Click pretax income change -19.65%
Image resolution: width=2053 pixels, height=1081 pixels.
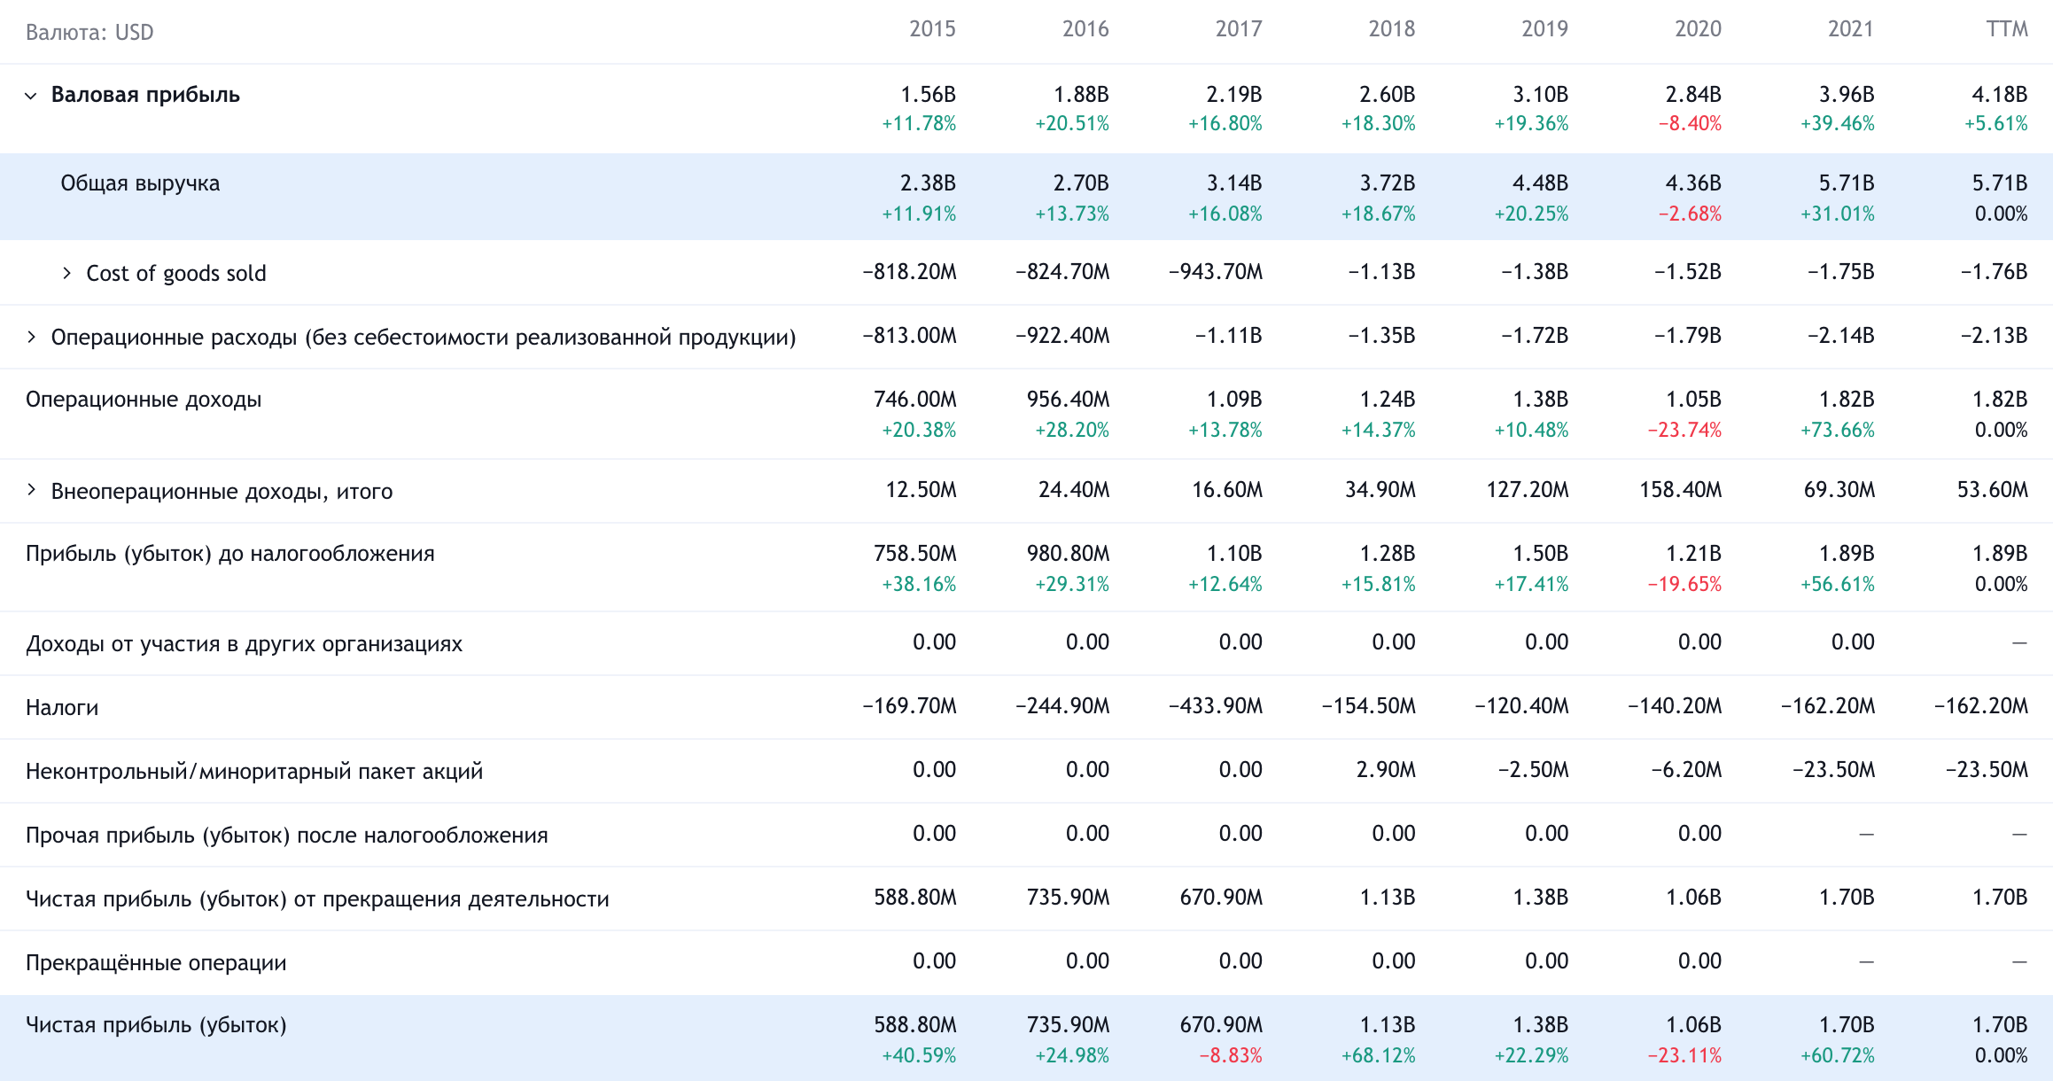coord(1684,584)
